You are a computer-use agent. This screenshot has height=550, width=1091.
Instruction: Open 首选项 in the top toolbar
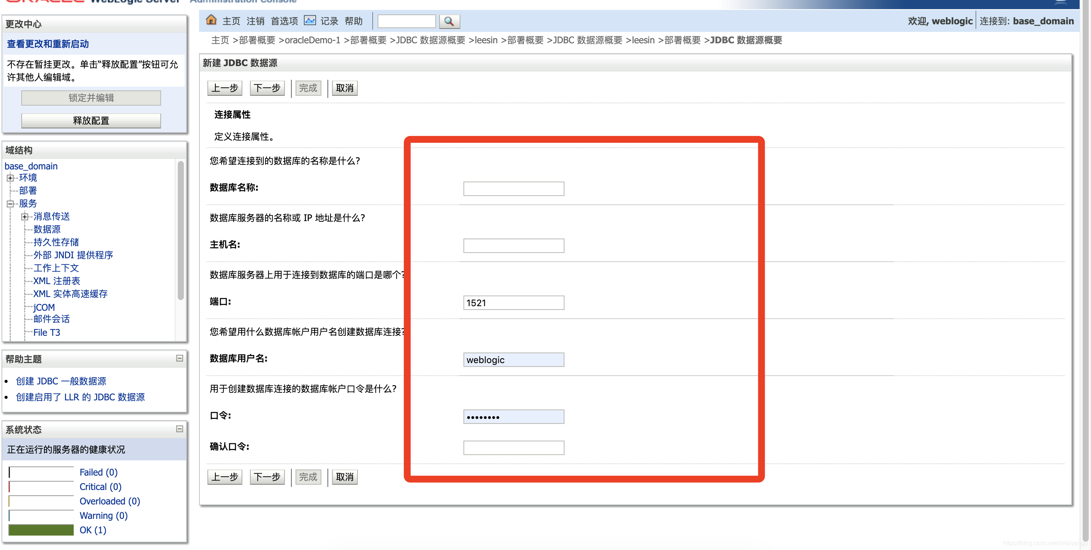click(x=284, y=21)
